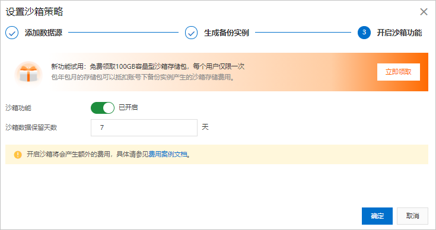436x230 pixels.
Task: Click the orange warning icon
Action: (x=18, y=155)
